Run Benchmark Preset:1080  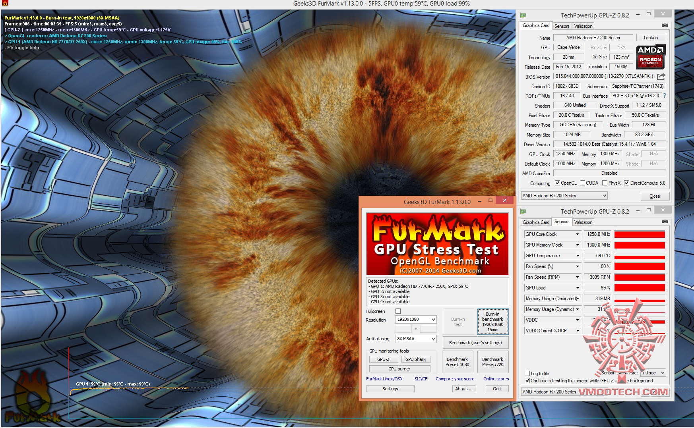point(457,362)
